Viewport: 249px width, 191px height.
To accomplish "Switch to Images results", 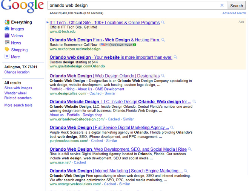I will pyautogui.click(x=17, y=29).
